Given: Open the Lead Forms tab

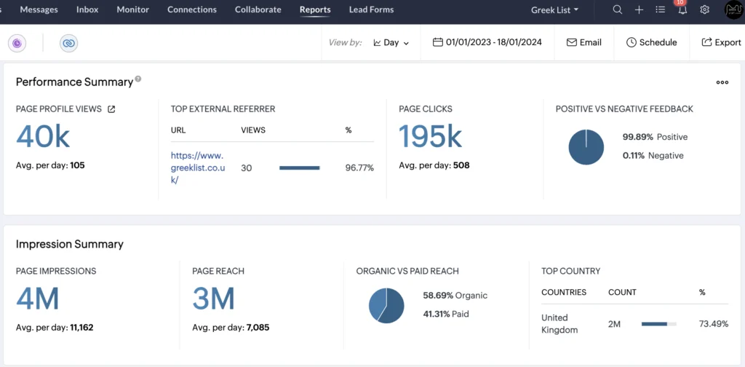Looking at the screenshot, I should coord(372,9).
